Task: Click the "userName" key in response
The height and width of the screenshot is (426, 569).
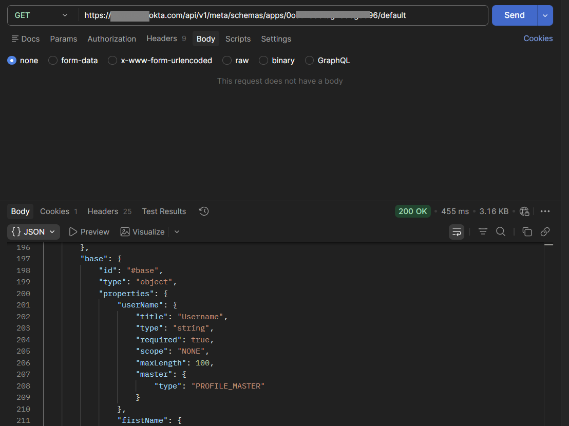Action: click(140, 305)
